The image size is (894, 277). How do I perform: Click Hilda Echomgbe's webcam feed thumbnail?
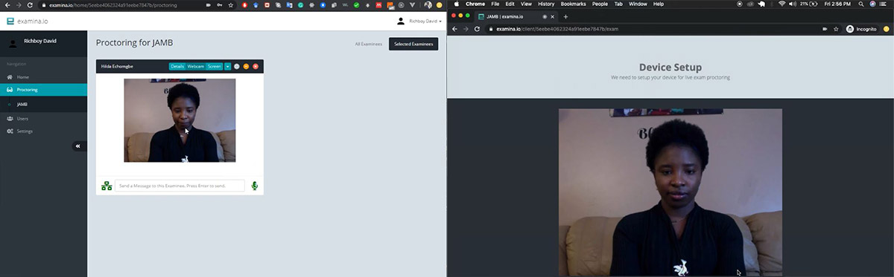click(x=180, y=120)
